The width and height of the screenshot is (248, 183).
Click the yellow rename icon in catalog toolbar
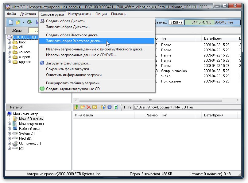coord(95,107)
